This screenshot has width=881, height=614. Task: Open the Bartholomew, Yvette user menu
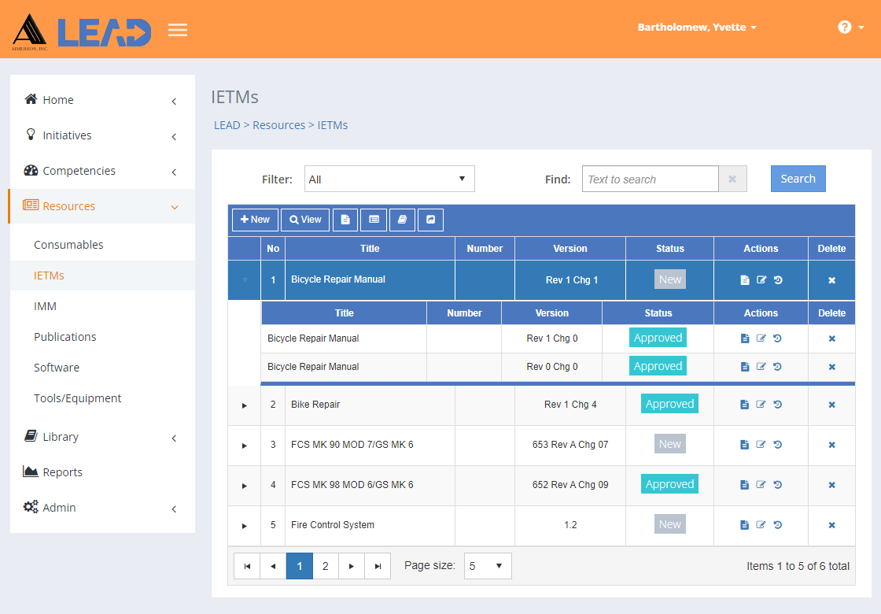(697, 27)
